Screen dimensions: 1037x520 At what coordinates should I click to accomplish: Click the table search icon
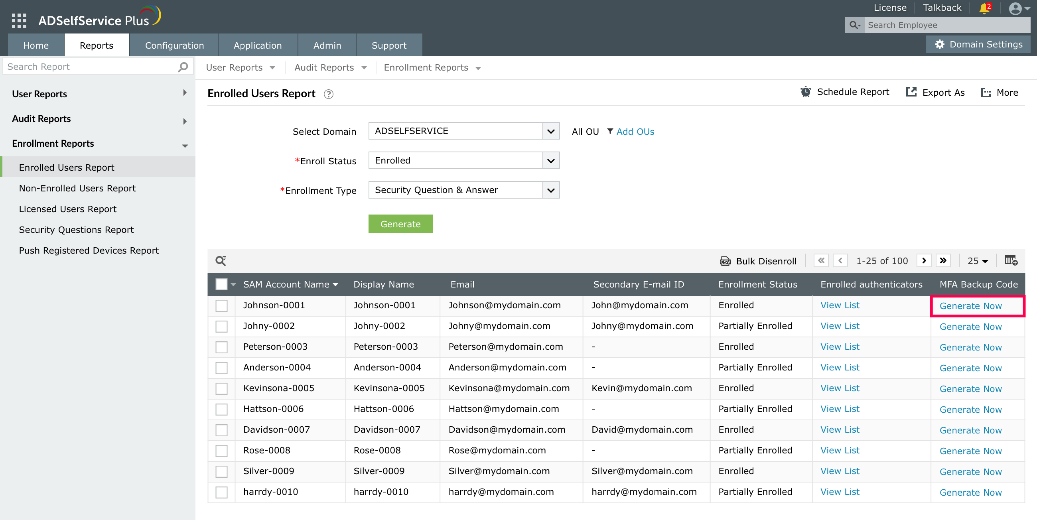[x=220, y=261]
